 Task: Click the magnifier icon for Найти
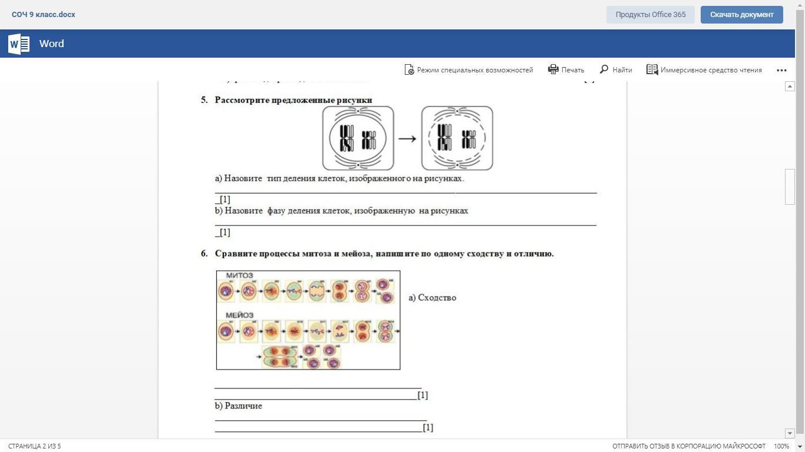[604, 69]
